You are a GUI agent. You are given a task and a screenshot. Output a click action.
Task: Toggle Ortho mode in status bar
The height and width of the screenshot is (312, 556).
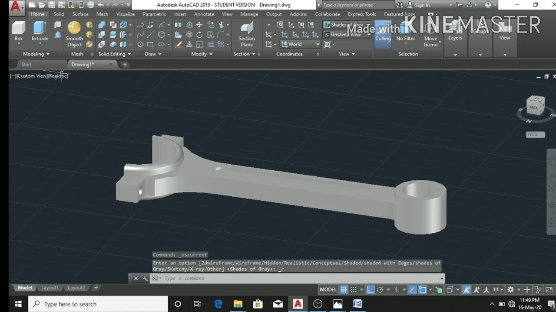pyautogui.click(x=371, y=289)
